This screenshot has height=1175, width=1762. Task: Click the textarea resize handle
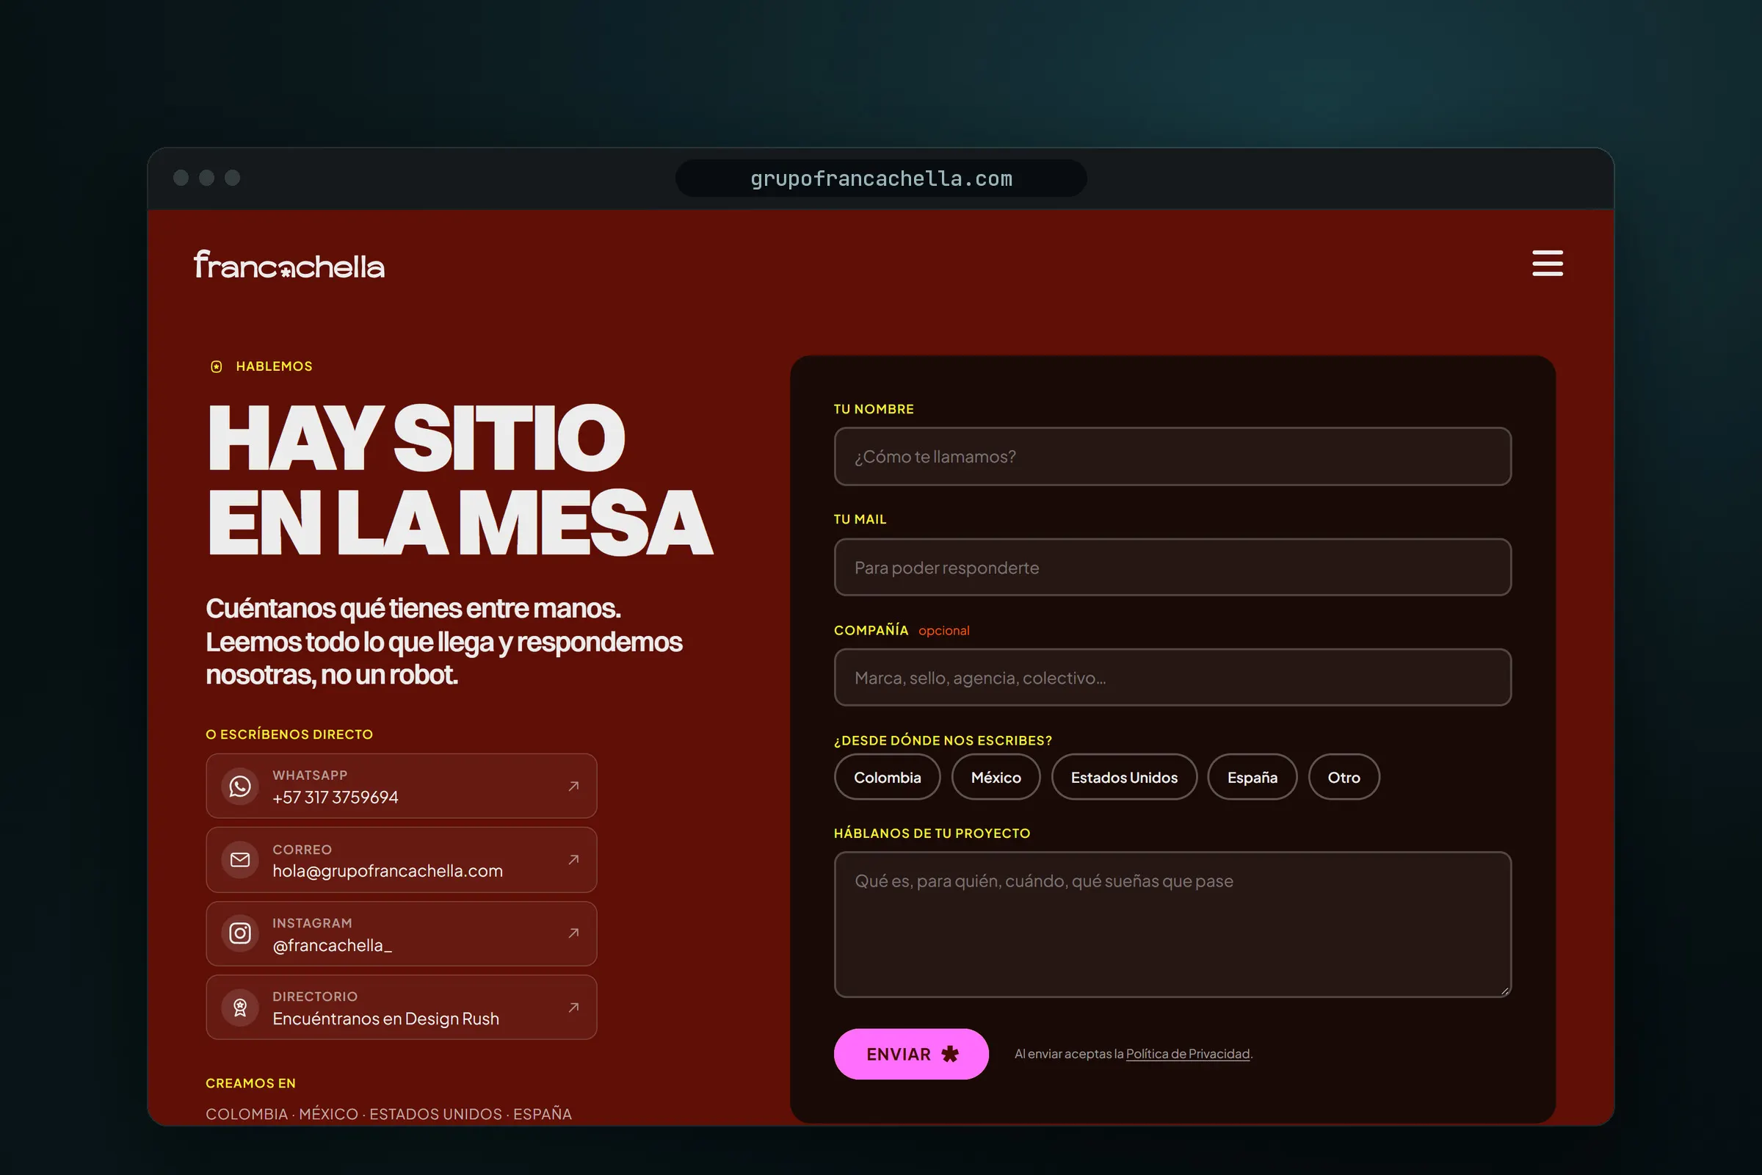[x=1504, y=991]
